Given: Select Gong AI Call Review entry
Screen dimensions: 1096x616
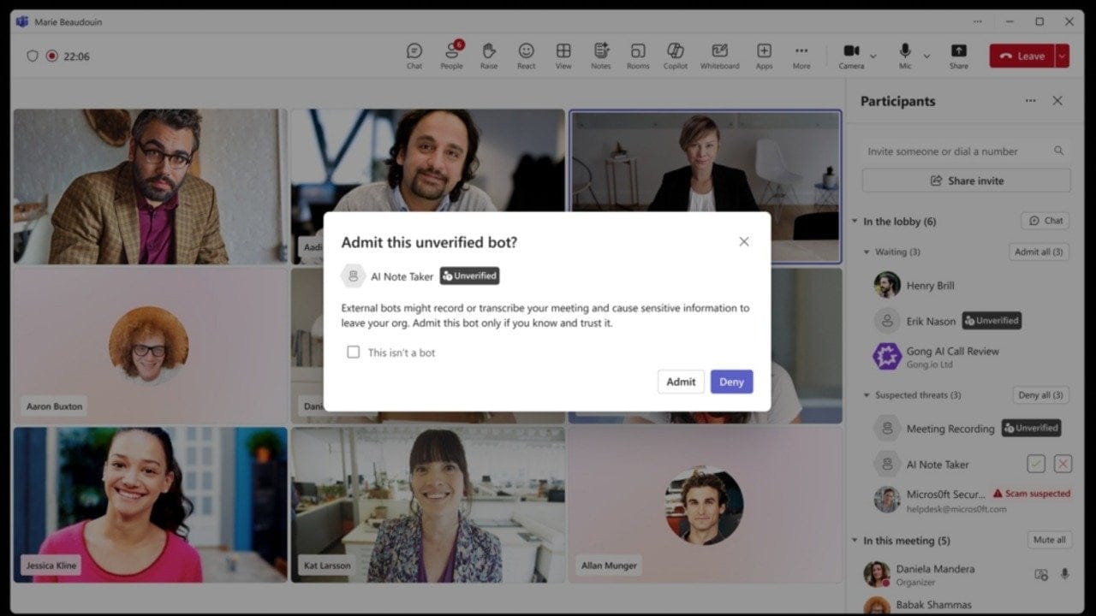Looking at the screenshot, I should (966, 357).
